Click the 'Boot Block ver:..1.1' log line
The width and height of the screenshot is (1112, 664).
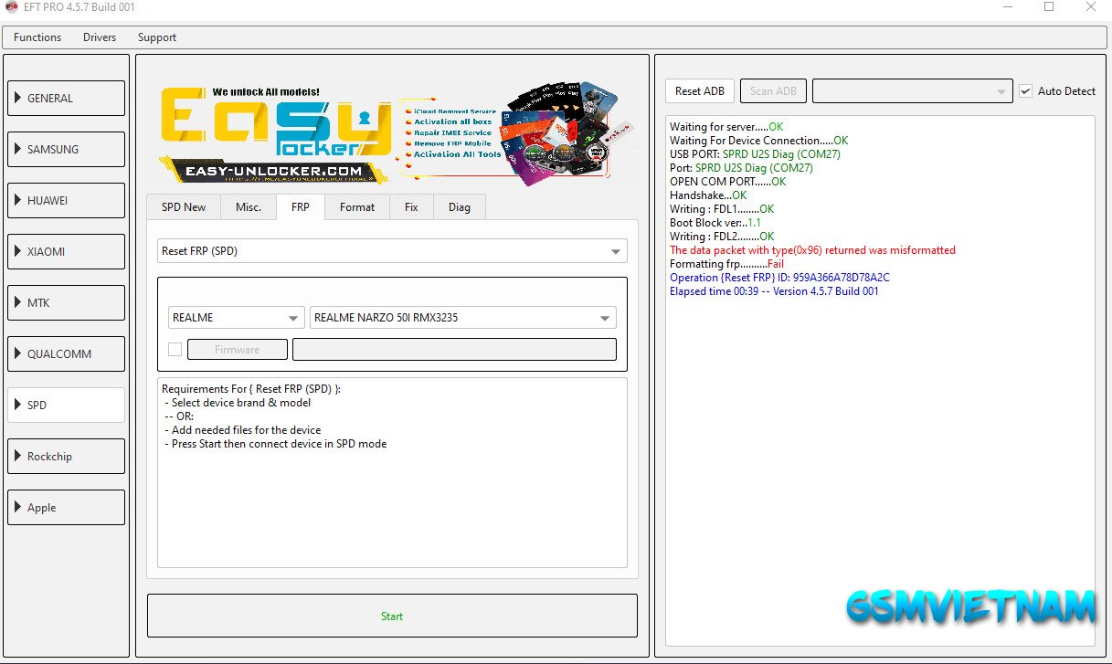(x=715, y=223)
